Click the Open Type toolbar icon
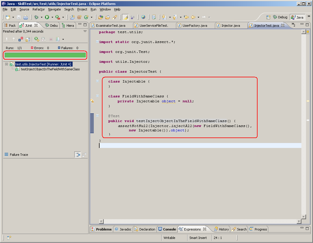This screenshot has width=313, height=243. click(100, 17)
